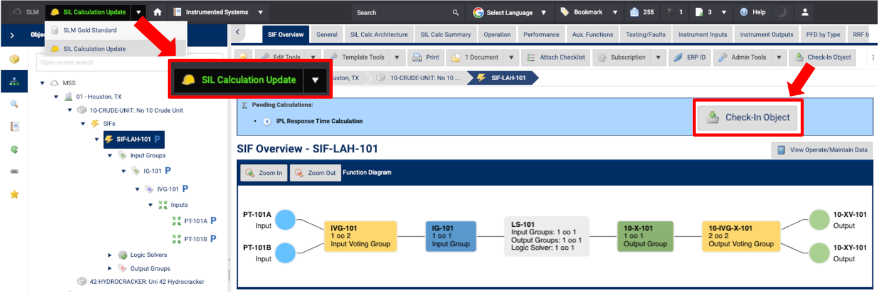
Task: Click the Zoom Out diagram button
Action: tap(314, 173)
